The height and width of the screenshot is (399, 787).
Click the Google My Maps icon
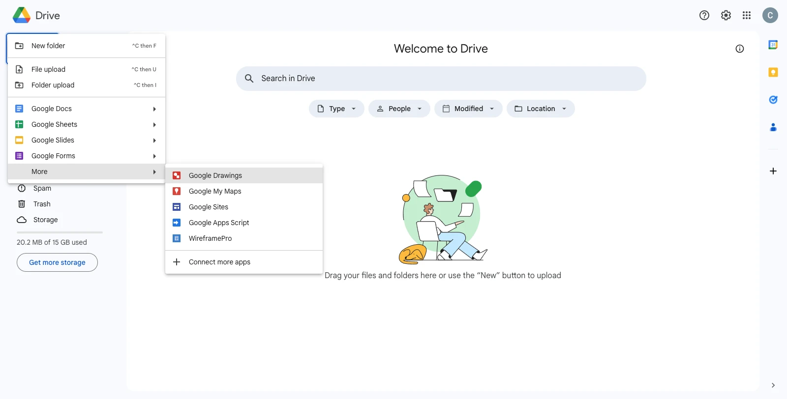(177, 191)
